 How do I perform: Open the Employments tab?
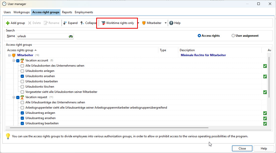[x=84, y=12]
